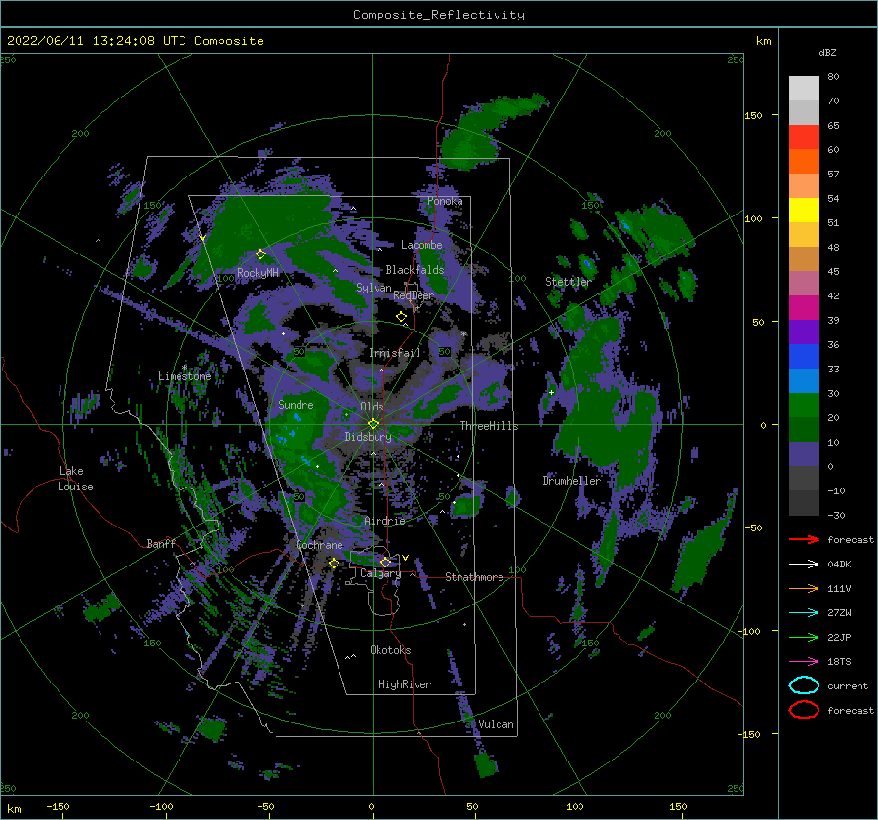Click the Lake Louise label
The image size is (878, 820).
[75, 479]
